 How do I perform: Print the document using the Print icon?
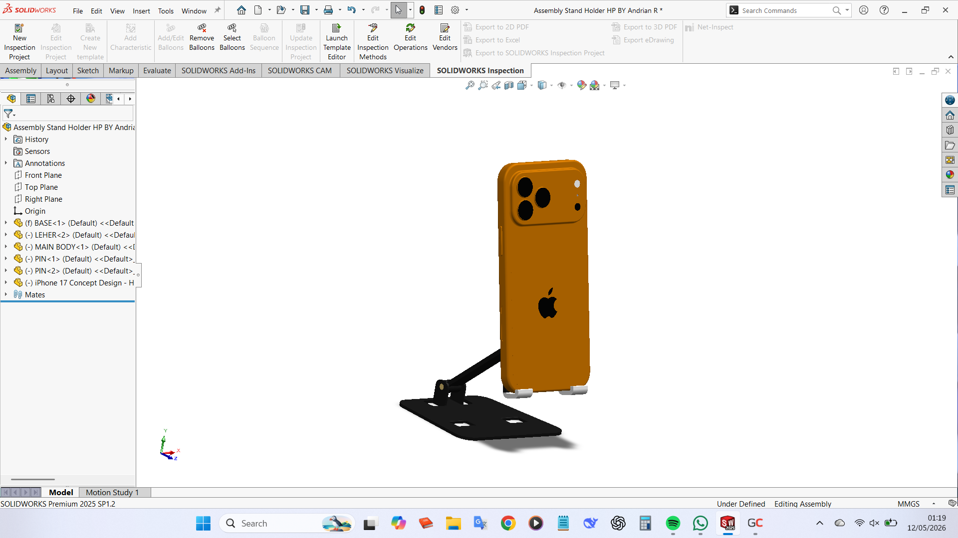point(328,10)
